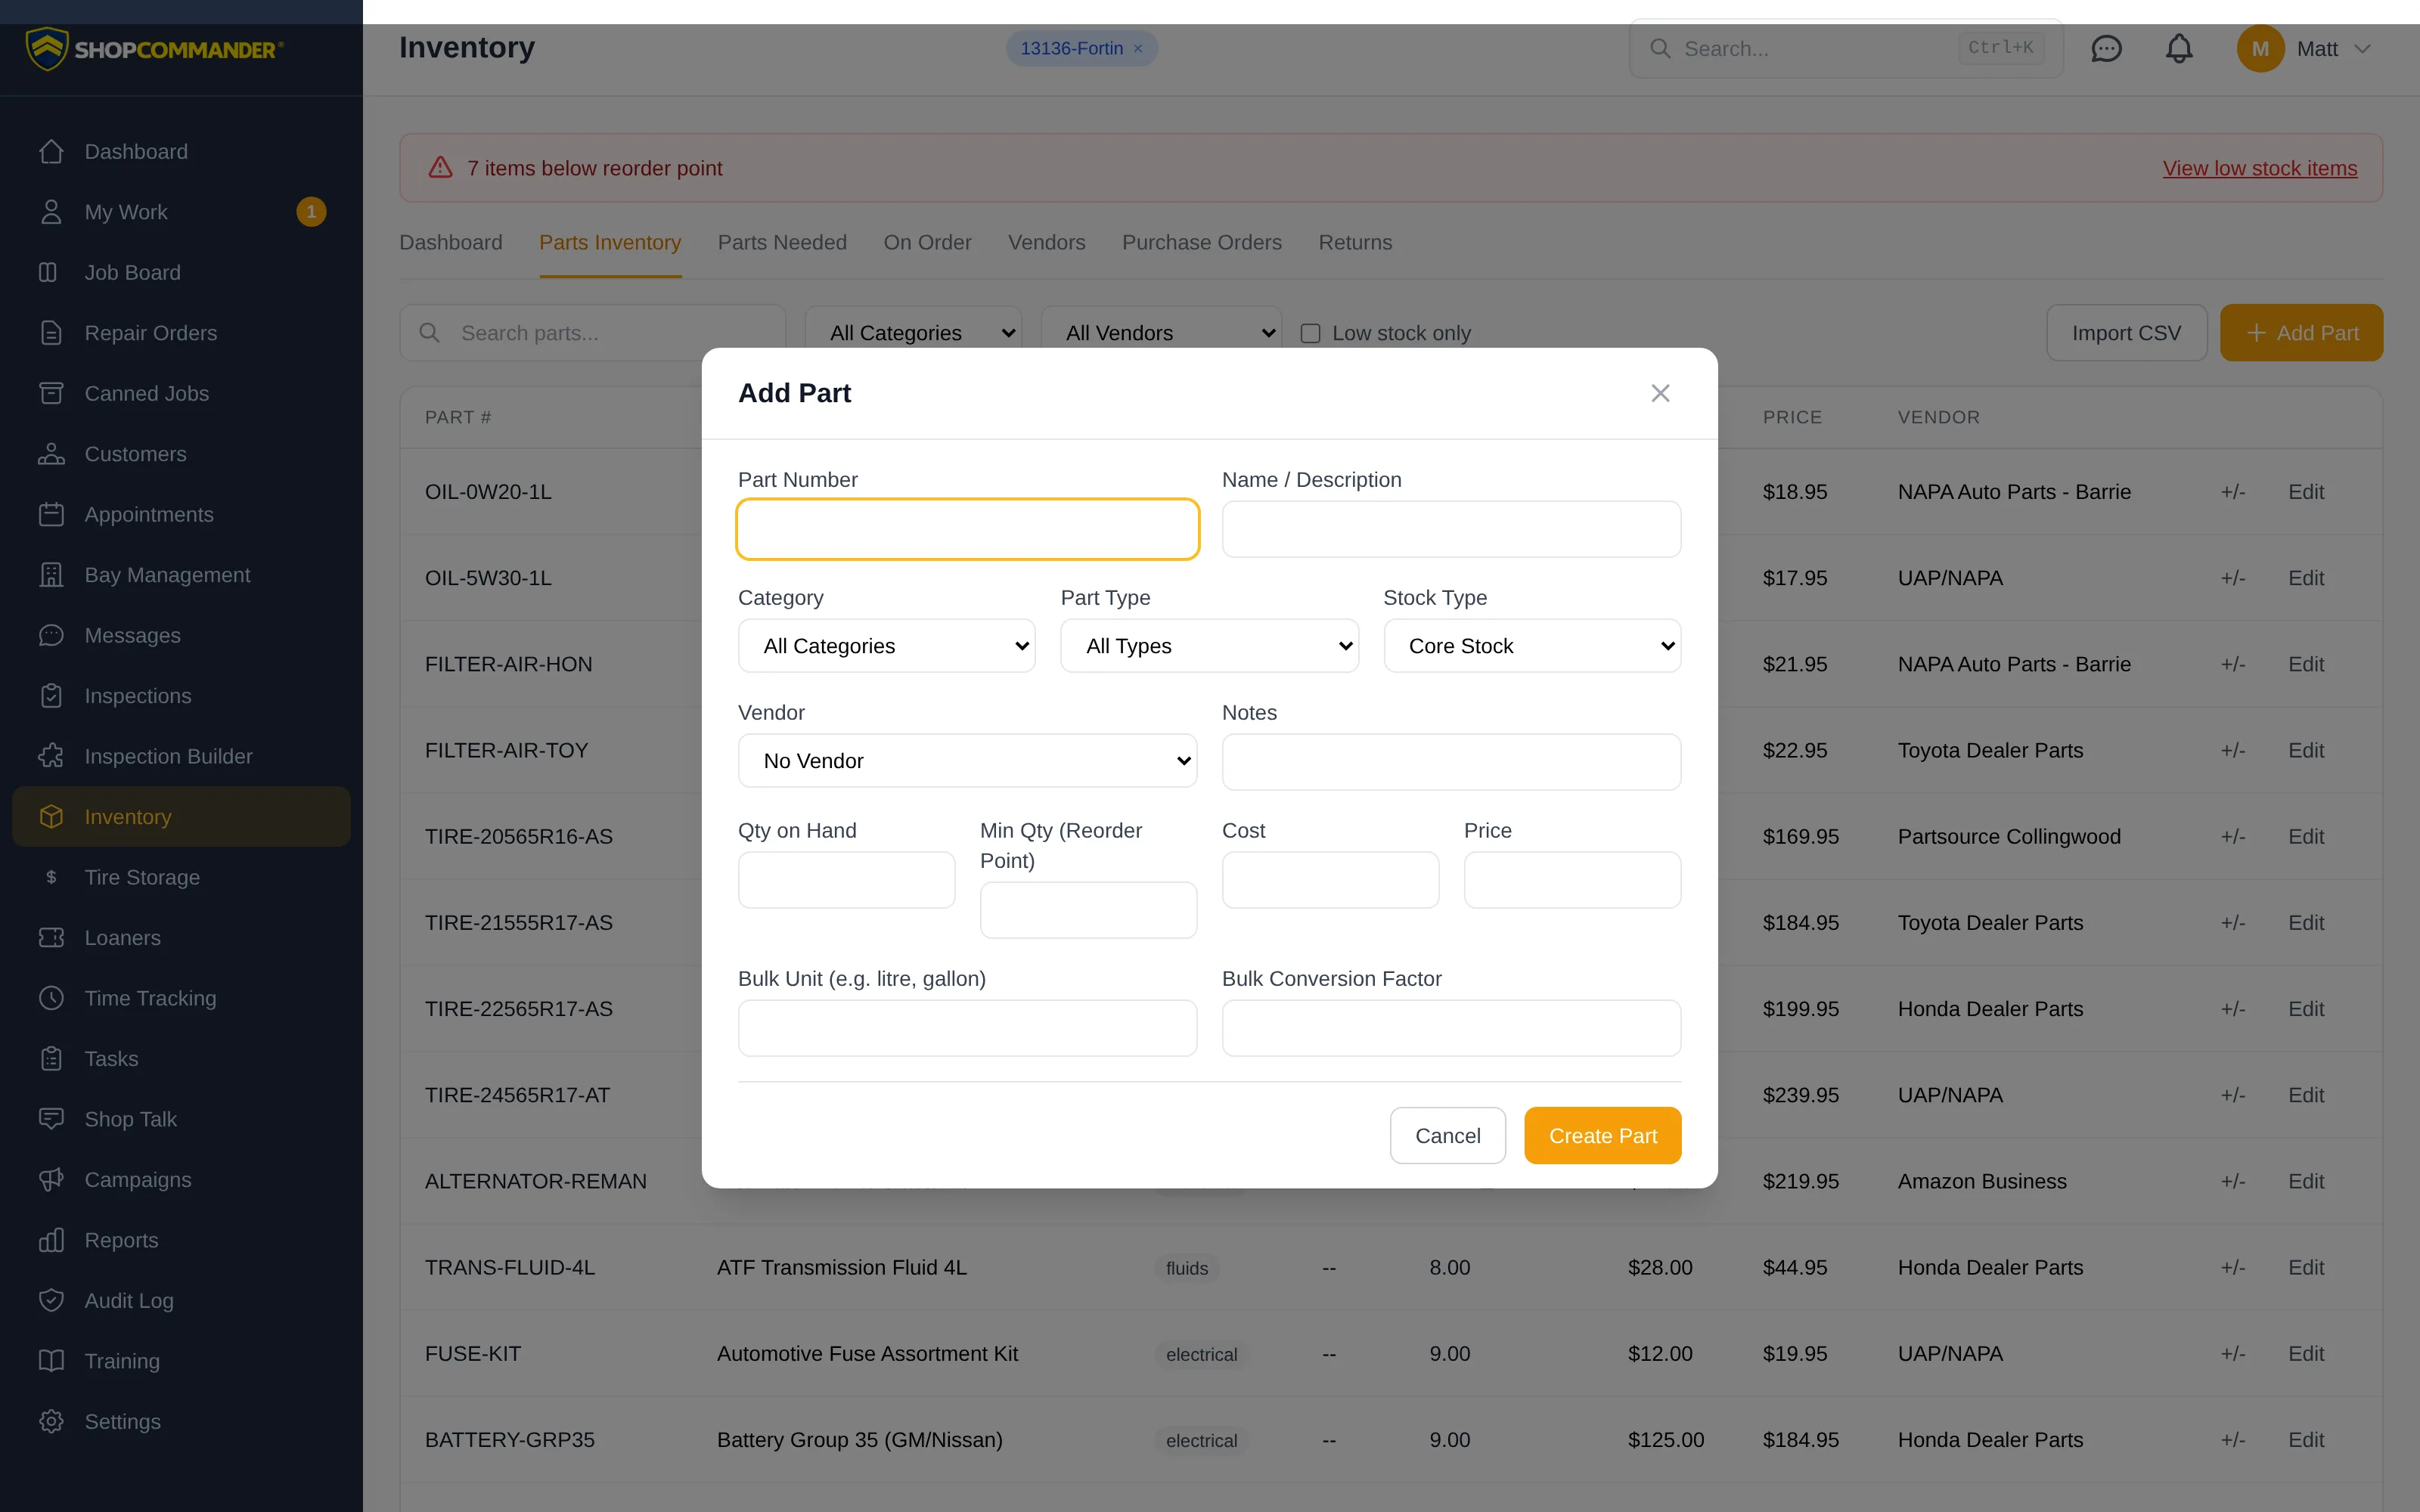Open Repair Orders document icon
The width and height of the screenshot is (2420, 1512).
(51, 333)
